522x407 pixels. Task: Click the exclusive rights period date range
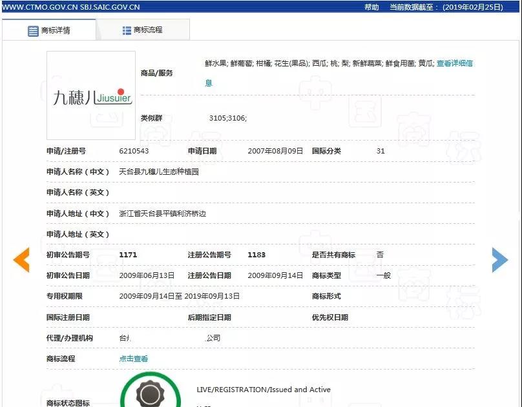pos(179,296)
